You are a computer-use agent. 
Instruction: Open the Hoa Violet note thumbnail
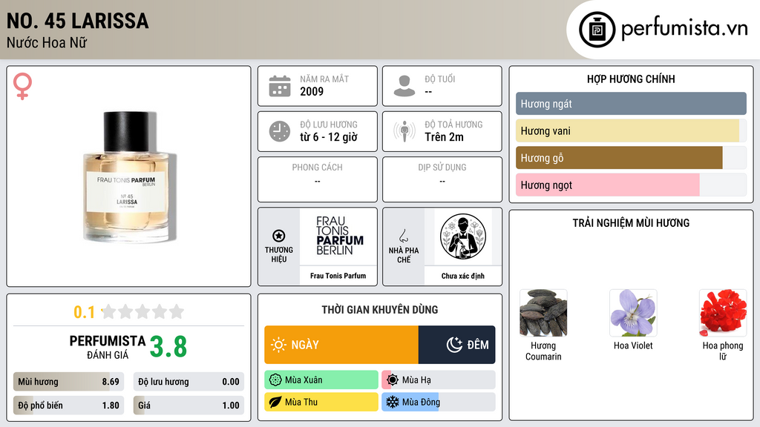pos(633,314)
